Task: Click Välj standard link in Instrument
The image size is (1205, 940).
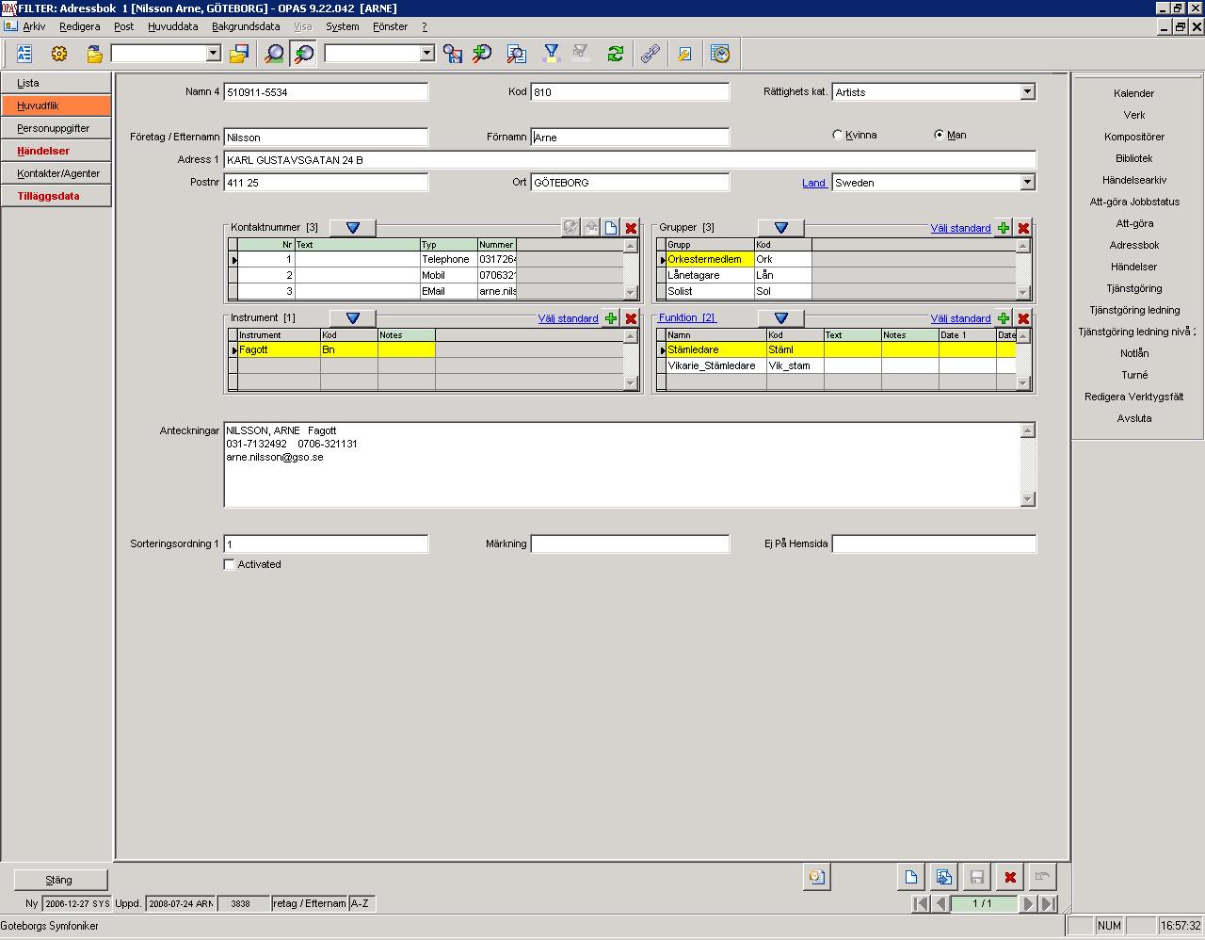Action: pyautogui.click(x=568, y=318)
